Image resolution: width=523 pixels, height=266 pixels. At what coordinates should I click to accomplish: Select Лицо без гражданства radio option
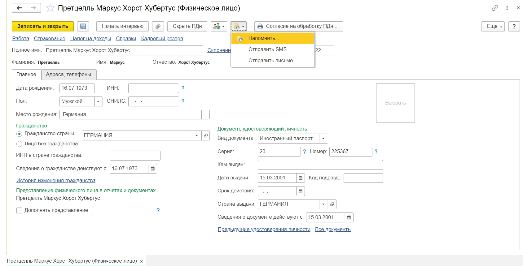tap(20, 144)
